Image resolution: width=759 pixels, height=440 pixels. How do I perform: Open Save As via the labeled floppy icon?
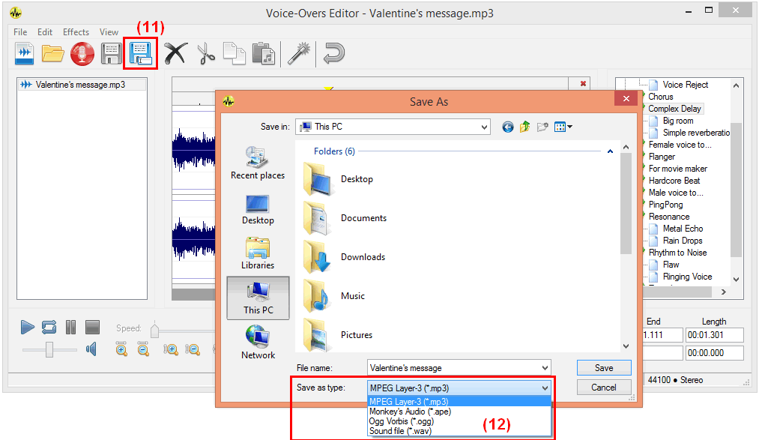click(140, 53)
